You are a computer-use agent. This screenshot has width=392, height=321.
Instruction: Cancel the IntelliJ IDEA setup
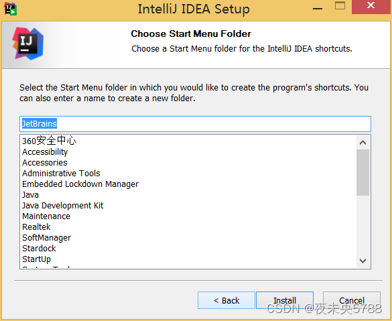(x=352, y=300)
